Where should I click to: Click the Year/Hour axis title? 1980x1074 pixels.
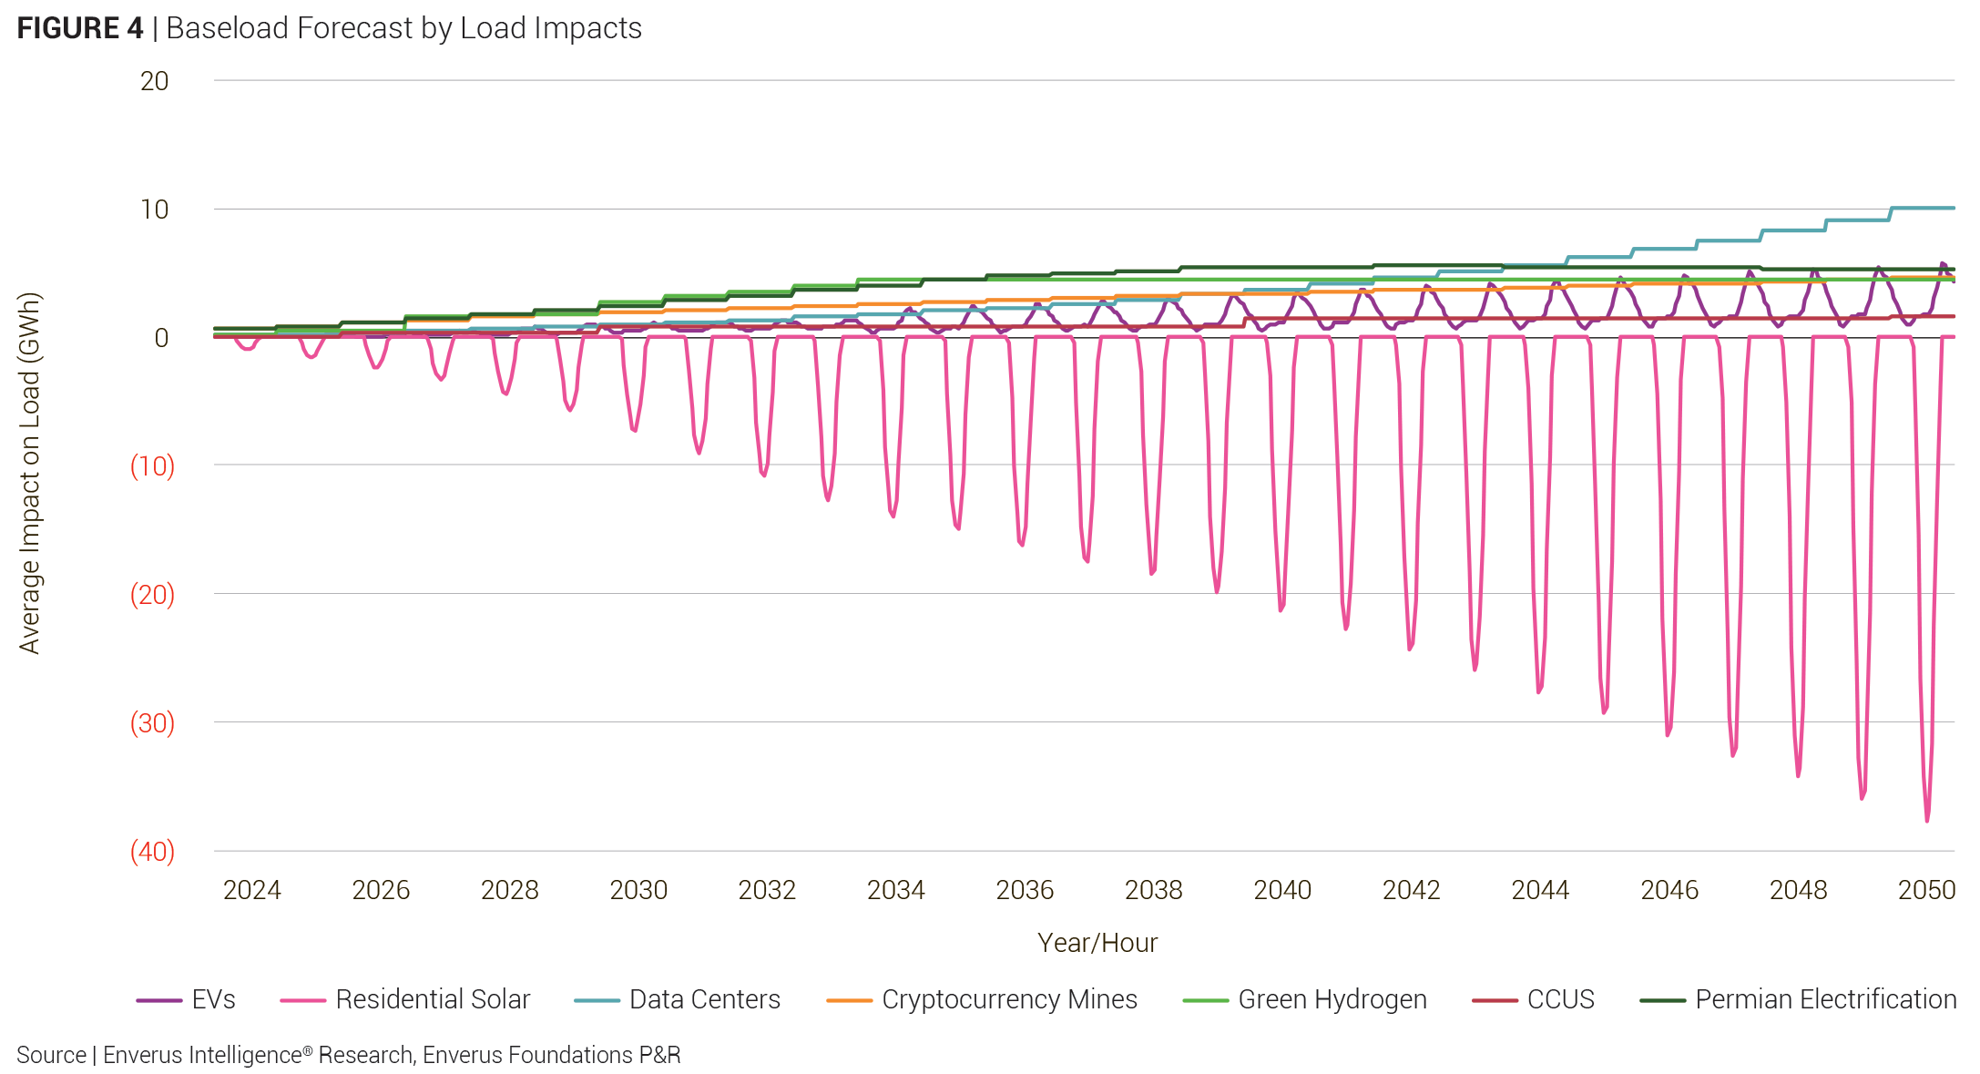(1097, 943)
